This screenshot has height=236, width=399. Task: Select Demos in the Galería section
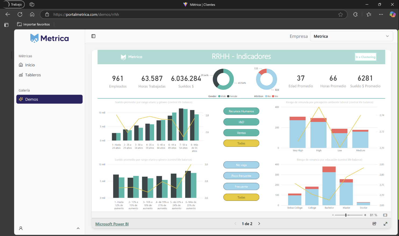pyautogui.click(x=49, y=99)
